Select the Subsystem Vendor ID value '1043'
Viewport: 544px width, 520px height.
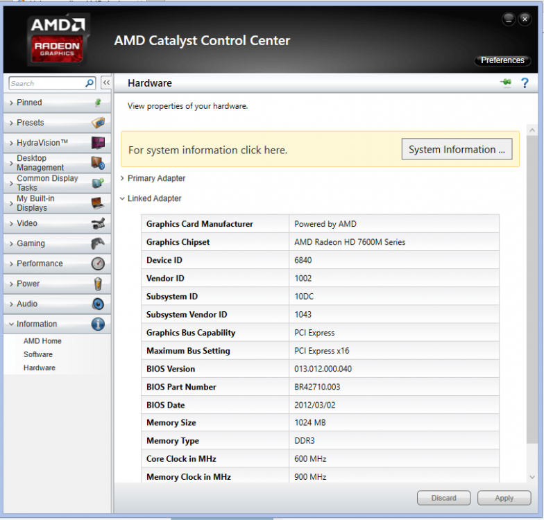(x=303, y=315)
